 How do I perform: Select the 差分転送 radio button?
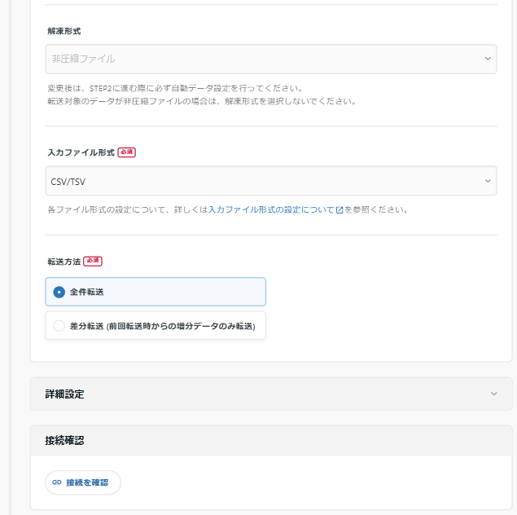(59, 326)
